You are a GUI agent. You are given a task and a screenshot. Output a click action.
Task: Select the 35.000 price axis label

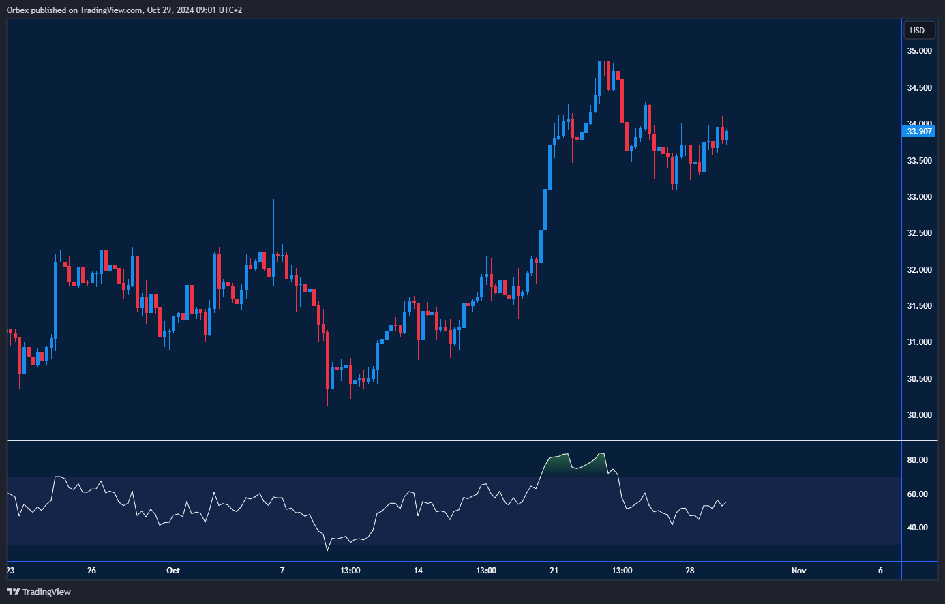919,51
